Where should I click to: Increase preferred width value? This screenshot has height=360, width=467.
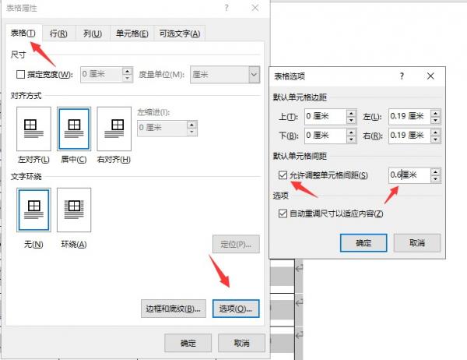click(x=127, y=71)
